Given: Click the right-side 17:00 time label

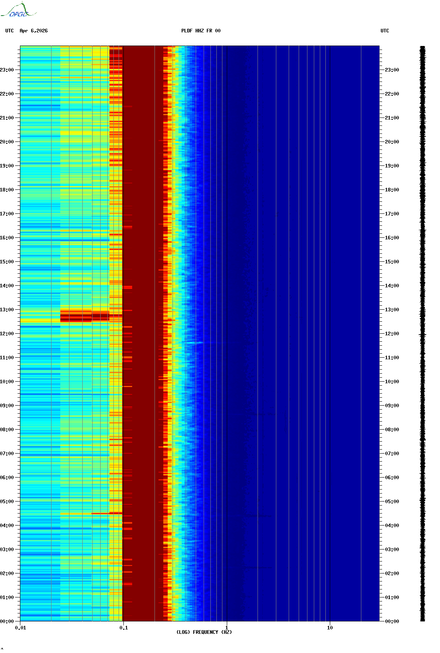Looking at the screenshot, I should [x=392, y=214].
